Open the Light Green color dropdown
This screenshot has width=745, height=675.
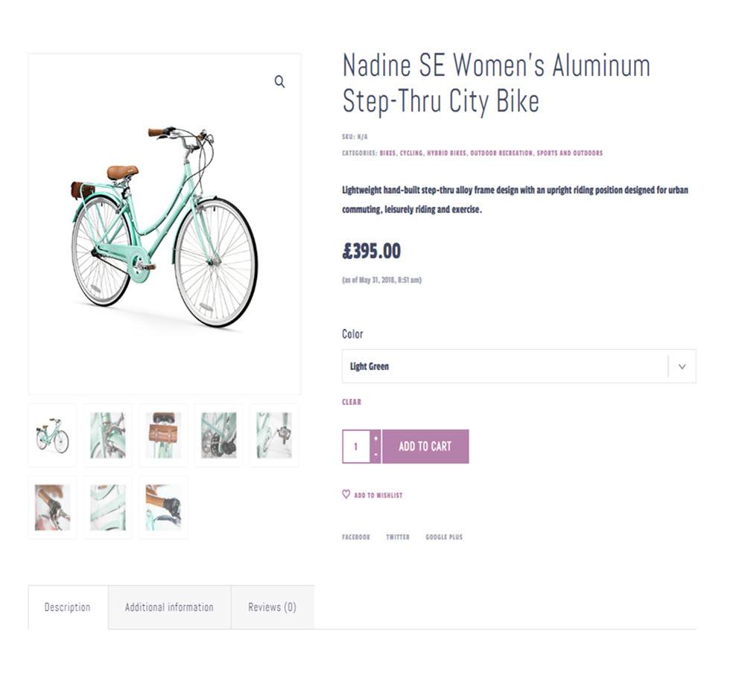519,366
